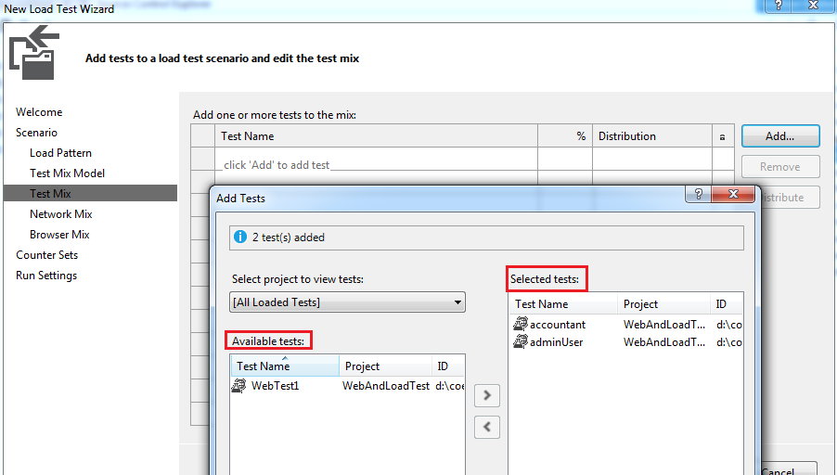Click the accountant web test icon
The width and height of the screenshot is (837, 475).
520,324
